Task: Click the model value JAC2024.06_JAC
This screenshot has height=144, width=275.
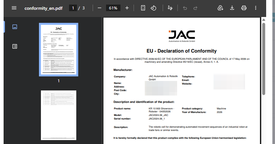Action: [x=158, y=115]
